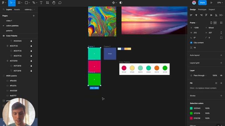Click the Align bottom icon
Image resolution: width=225 pixels, height=126 pixels.
(216, 15)
